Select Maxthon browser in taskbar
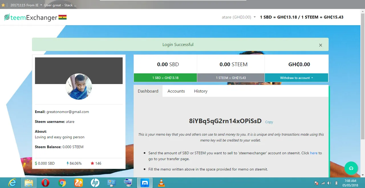The height and width of the screenshot is (188, 365). click(145, 183)
